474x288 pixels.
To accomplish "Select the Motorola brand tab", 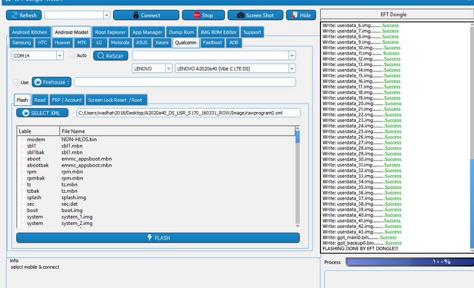I will (x=119, y=42).
